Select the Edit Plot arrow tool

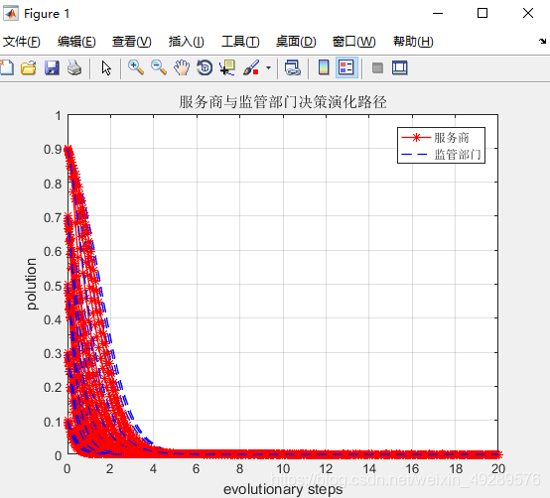coord(106,67)
